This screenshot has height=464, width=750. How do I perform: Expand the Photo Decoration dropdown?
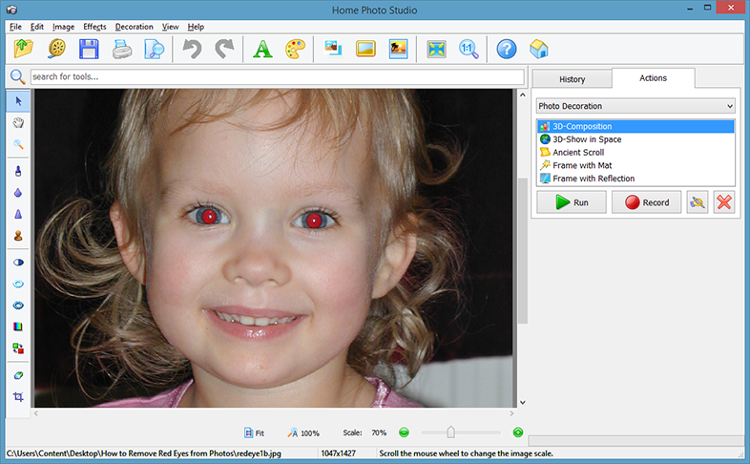pos(635,106)
